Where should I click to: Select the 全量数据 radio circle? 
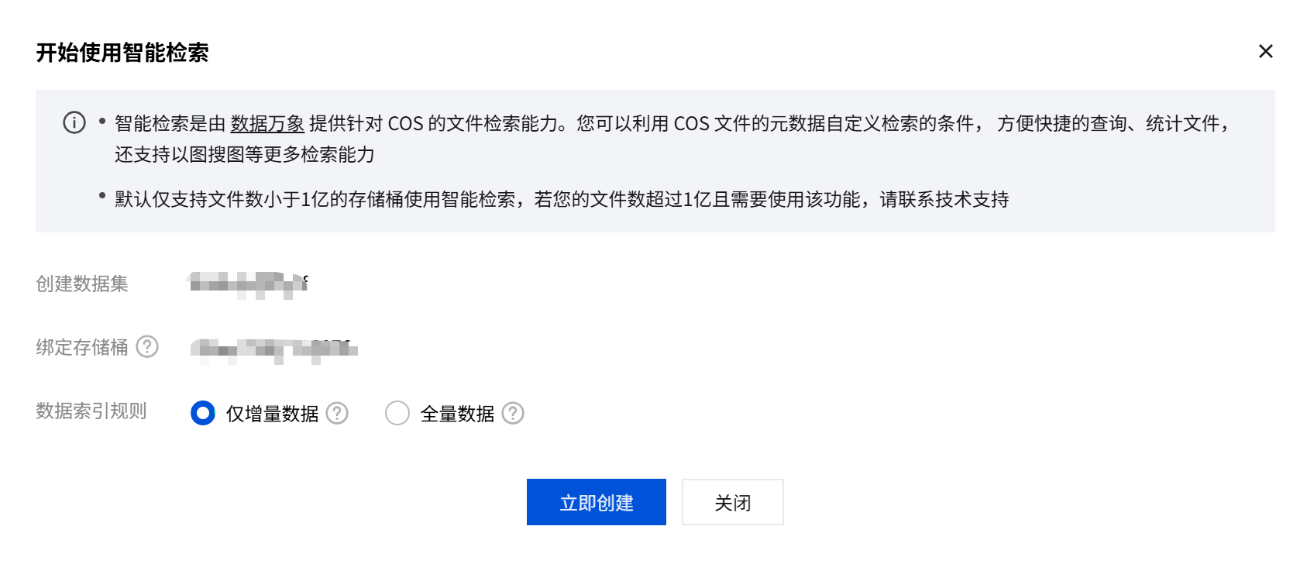point(397,413)
